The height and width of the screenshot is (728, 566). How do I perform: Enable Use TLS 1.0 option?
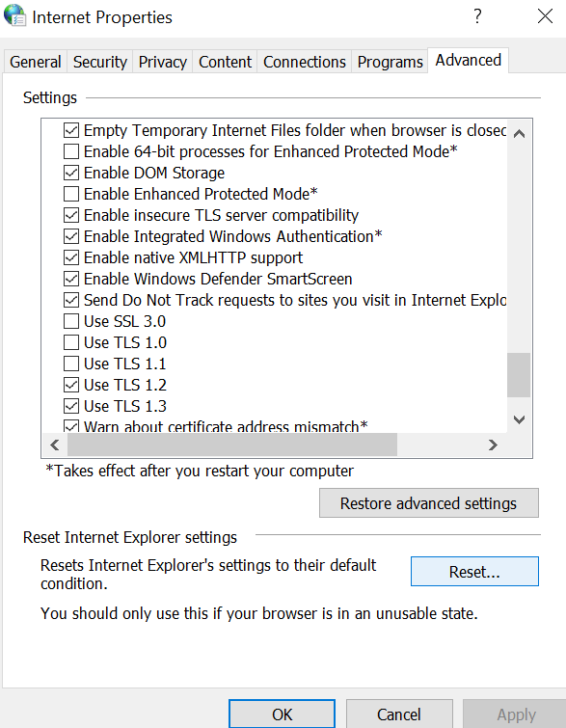tap(71, 342)
